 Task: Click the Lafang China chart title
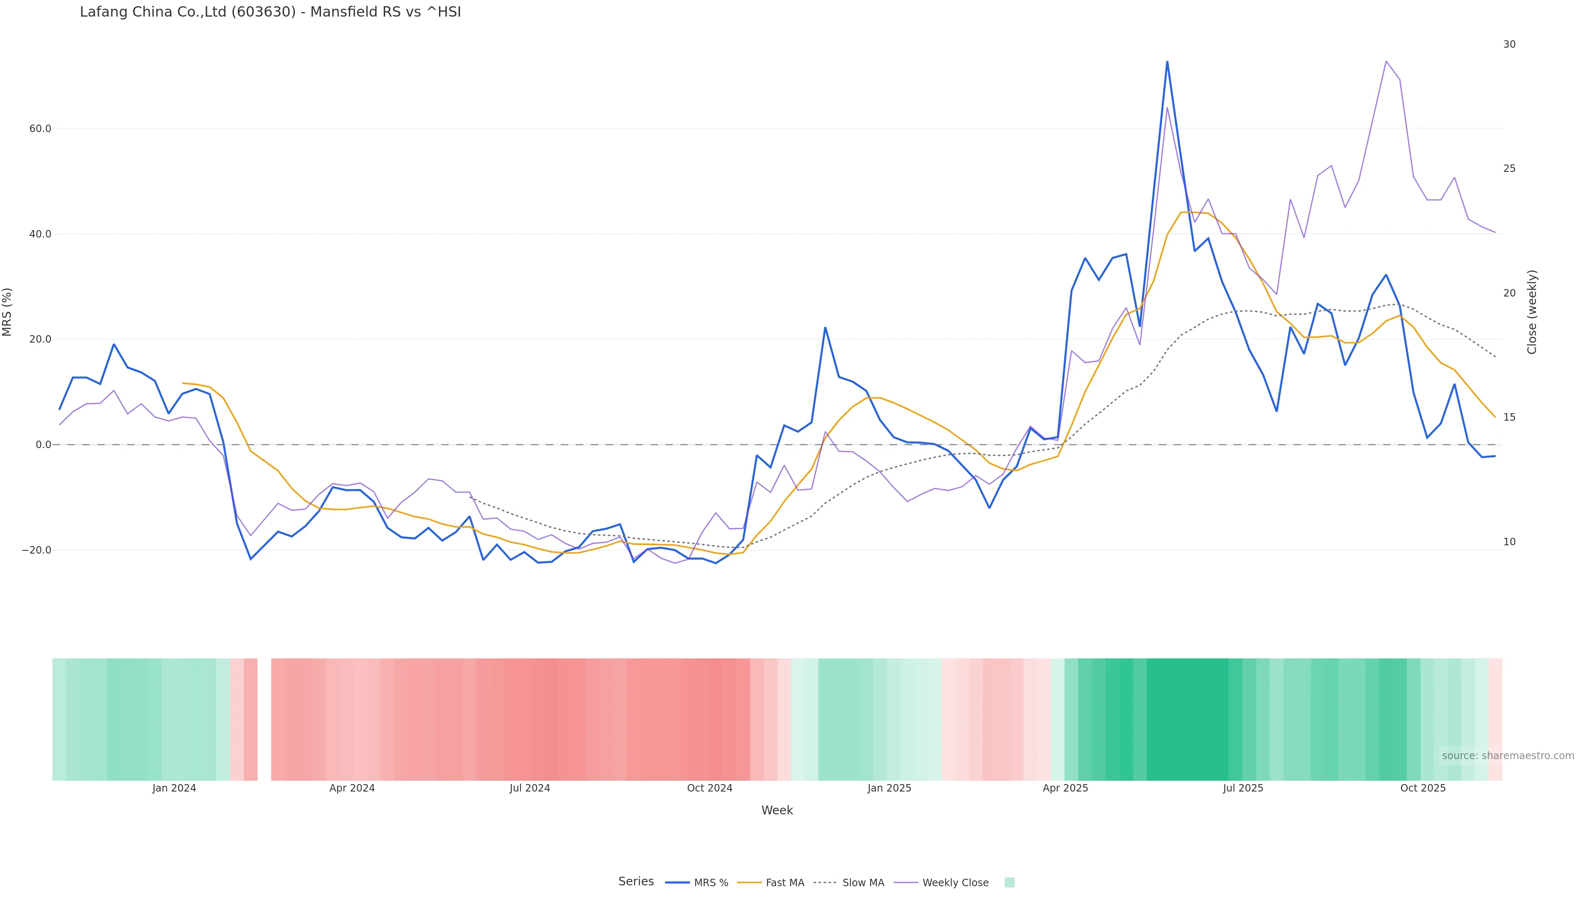[x=270, y=12]
